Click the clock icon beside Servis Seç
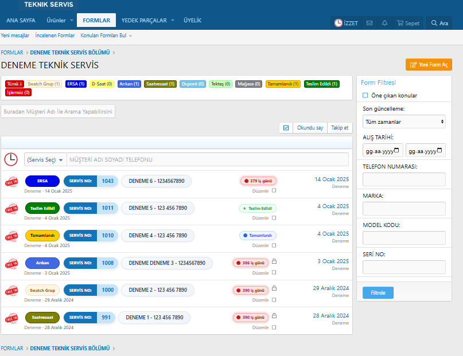Viewport: 463px width, 356px height. (11, 159)
